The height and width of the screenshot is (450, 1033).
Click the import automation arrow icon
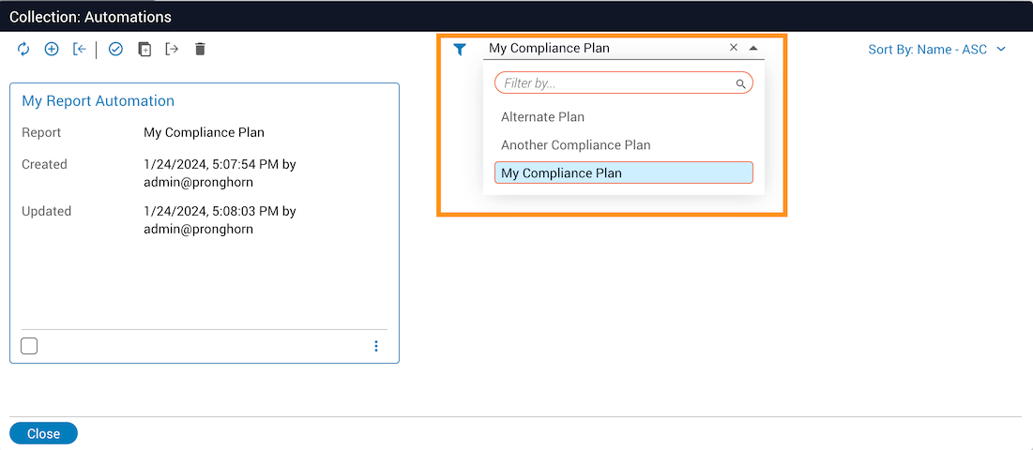coord(80,49)
